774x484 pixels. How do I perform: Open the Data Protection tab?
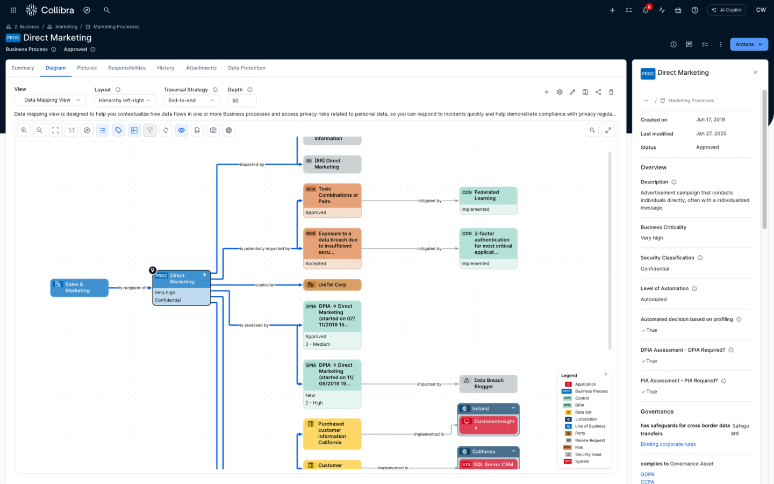point(246,68)
